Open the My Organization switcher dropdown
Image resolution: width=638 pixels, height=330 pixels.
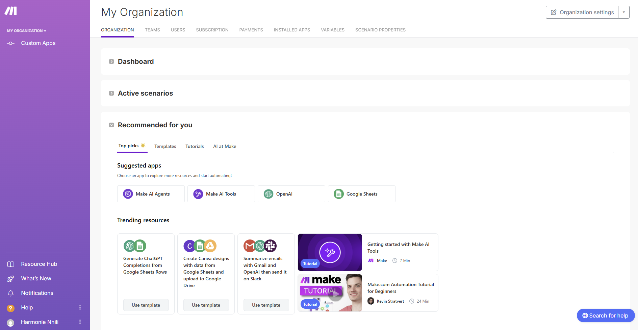pyautogui.click(x=27, y=31)
